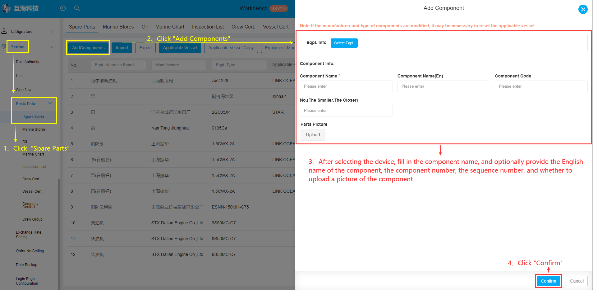The width and height of the screenshot is (593, 290).
Task: Click the Select Eqpt. button
Action: [x=344, y=43]
